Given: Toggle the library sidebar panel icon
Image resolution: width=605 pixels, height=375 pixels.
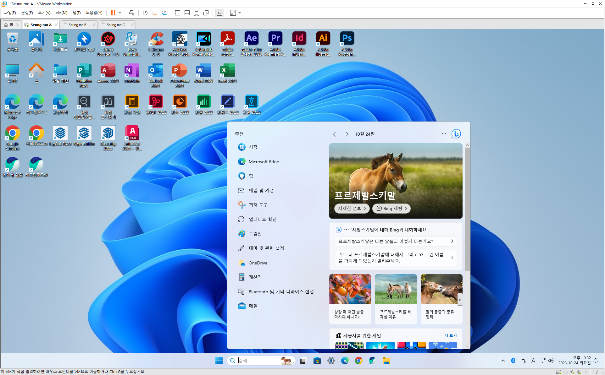Looking at the screenshot, I should 178,13.
